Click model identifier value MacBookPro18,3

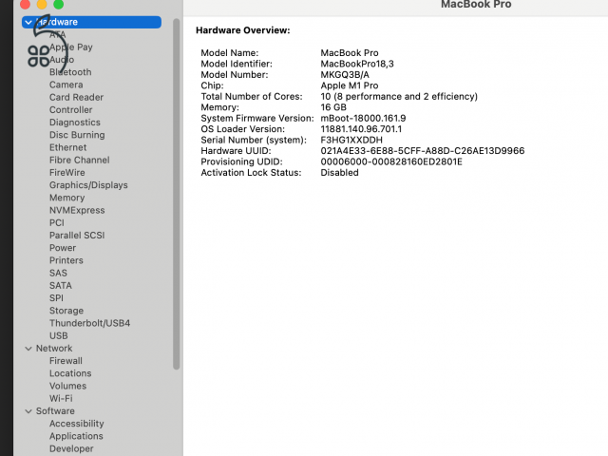coord(357,64)
